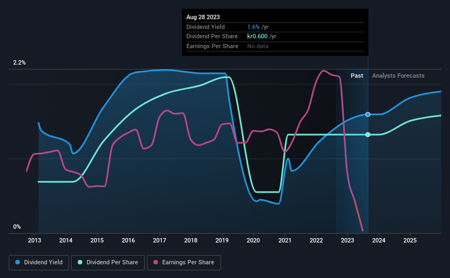Click the tooltip 'Dividend Per Share' row label

coord(212,37)
